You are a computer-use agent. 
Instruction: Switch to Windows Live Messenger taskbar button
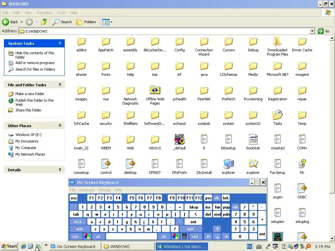click(x=182, y=246)
